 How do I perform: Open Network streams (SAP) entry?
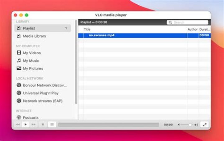43,101
